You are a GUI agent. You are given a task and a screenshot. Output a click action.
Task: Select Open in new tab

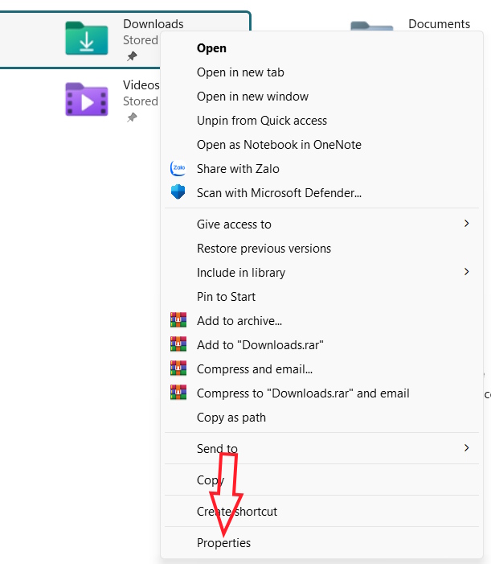(321, 72)
